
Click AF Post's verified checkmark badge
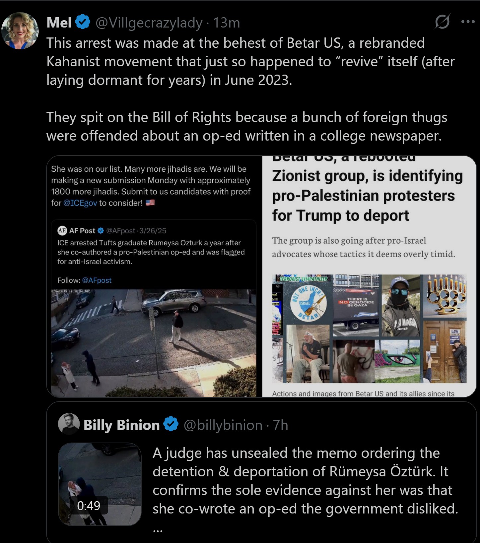(x=101, y=230)
